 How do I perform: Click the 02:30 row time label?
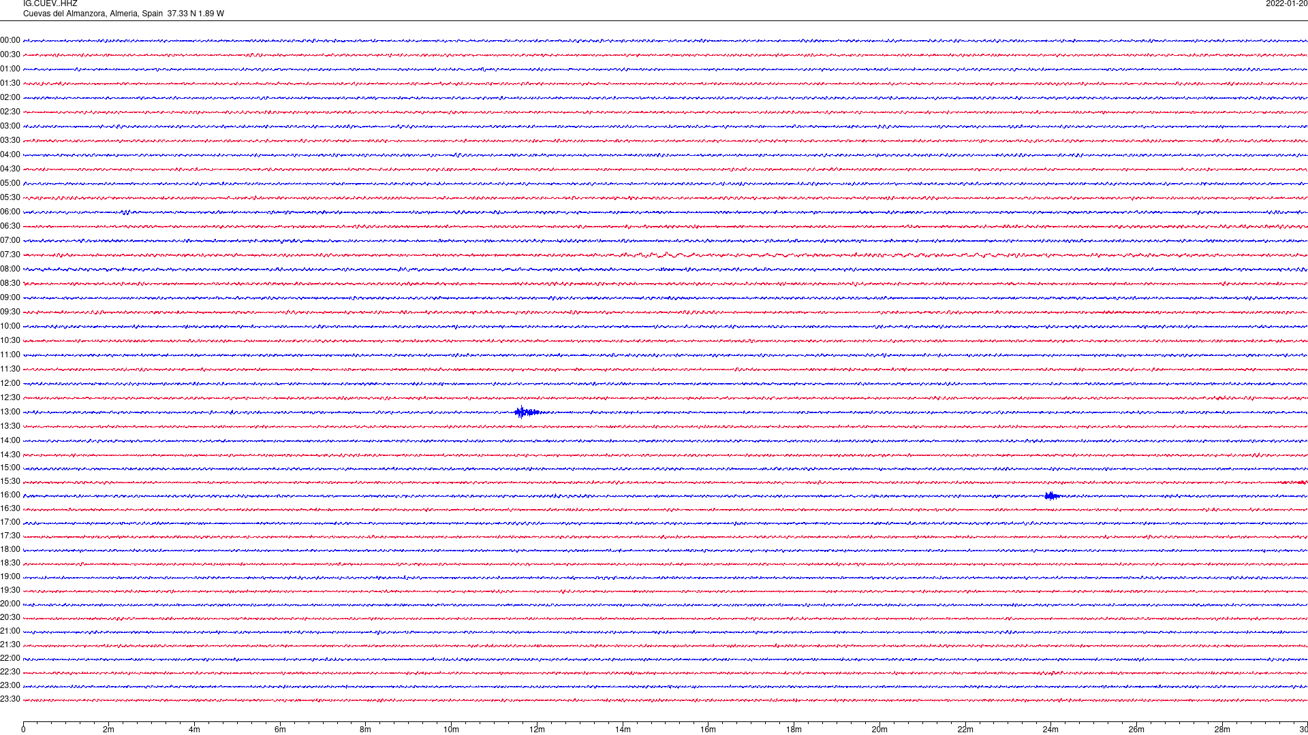click(10, 112)
